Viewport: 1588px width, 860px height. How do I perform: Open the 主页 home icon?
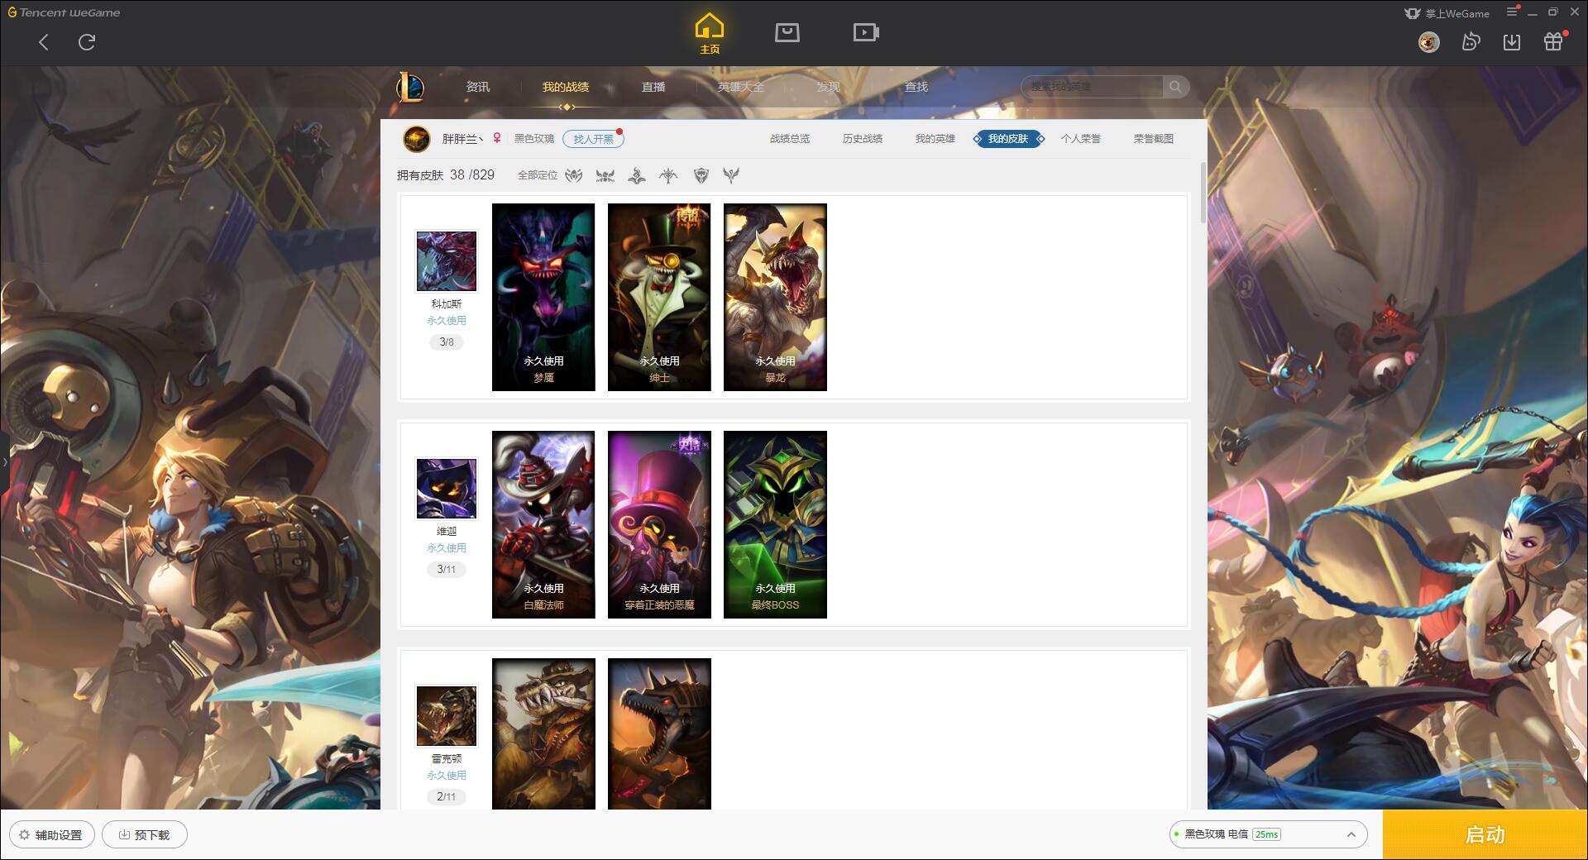710,34
